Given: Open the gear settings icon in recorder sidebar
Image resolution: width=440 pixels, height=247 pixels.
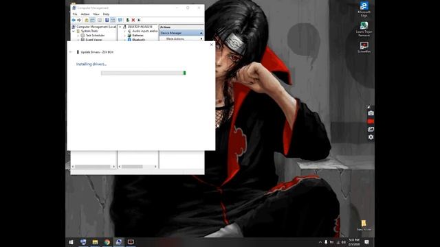Looking at the screenshot, I should (371, 137).
